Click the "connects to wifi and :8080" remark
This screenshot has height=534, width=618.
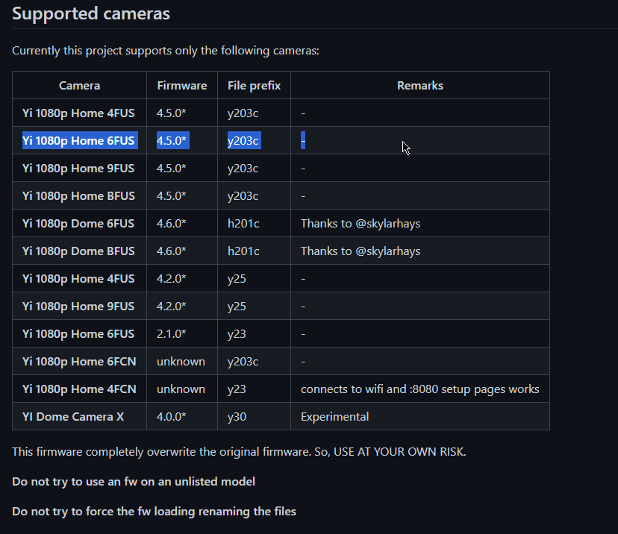pos(419,389)
